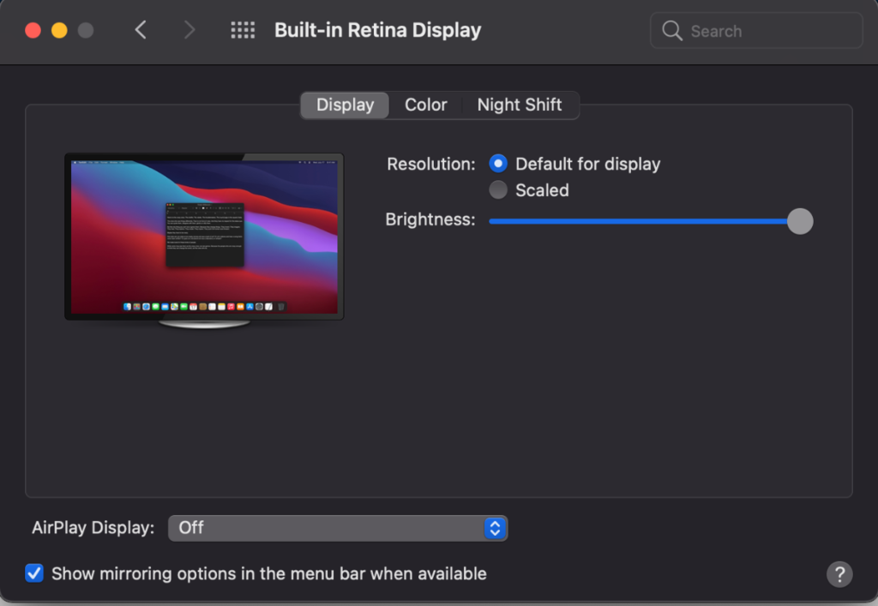Click the blue AirPlay dropdown arrows
The image size is (878, 606).
coord(494,528)
